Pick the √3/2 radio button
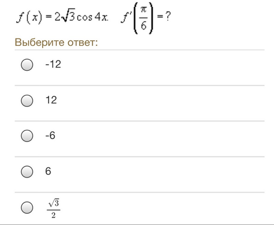The height and width of the screenshot is (225, 274). [27, 208]
